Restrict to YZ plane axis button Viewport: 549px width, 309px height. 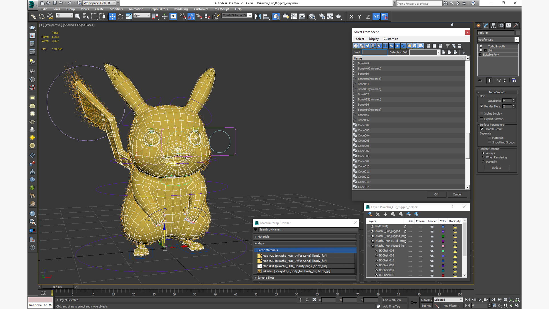(x=376, y=17)
